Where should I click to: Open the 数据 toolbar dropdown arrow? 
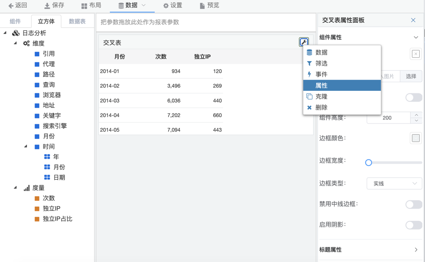coord(144,5)
